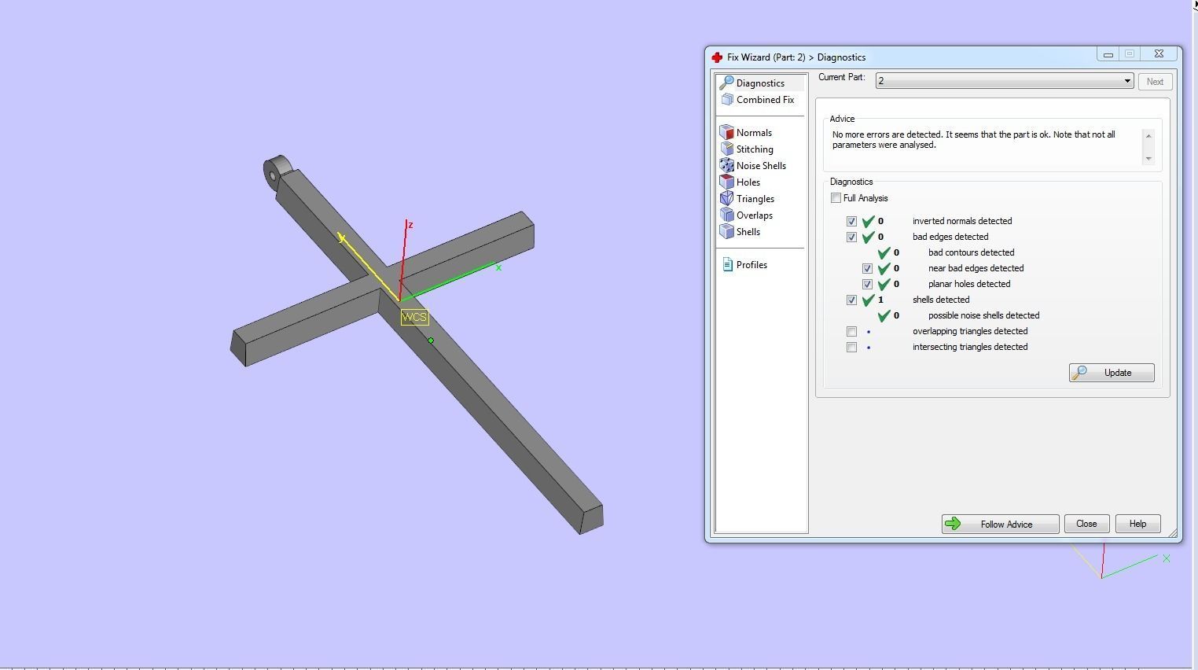Image resolution: width=1198 pixels, height=670 pixels.
Task: Click the Next button
Action: tap(1155, 82)
